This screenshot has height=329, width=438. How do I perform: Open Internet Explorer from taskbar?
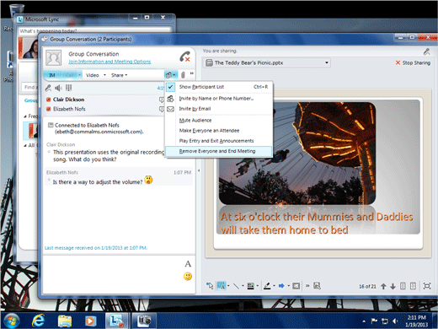38,321
